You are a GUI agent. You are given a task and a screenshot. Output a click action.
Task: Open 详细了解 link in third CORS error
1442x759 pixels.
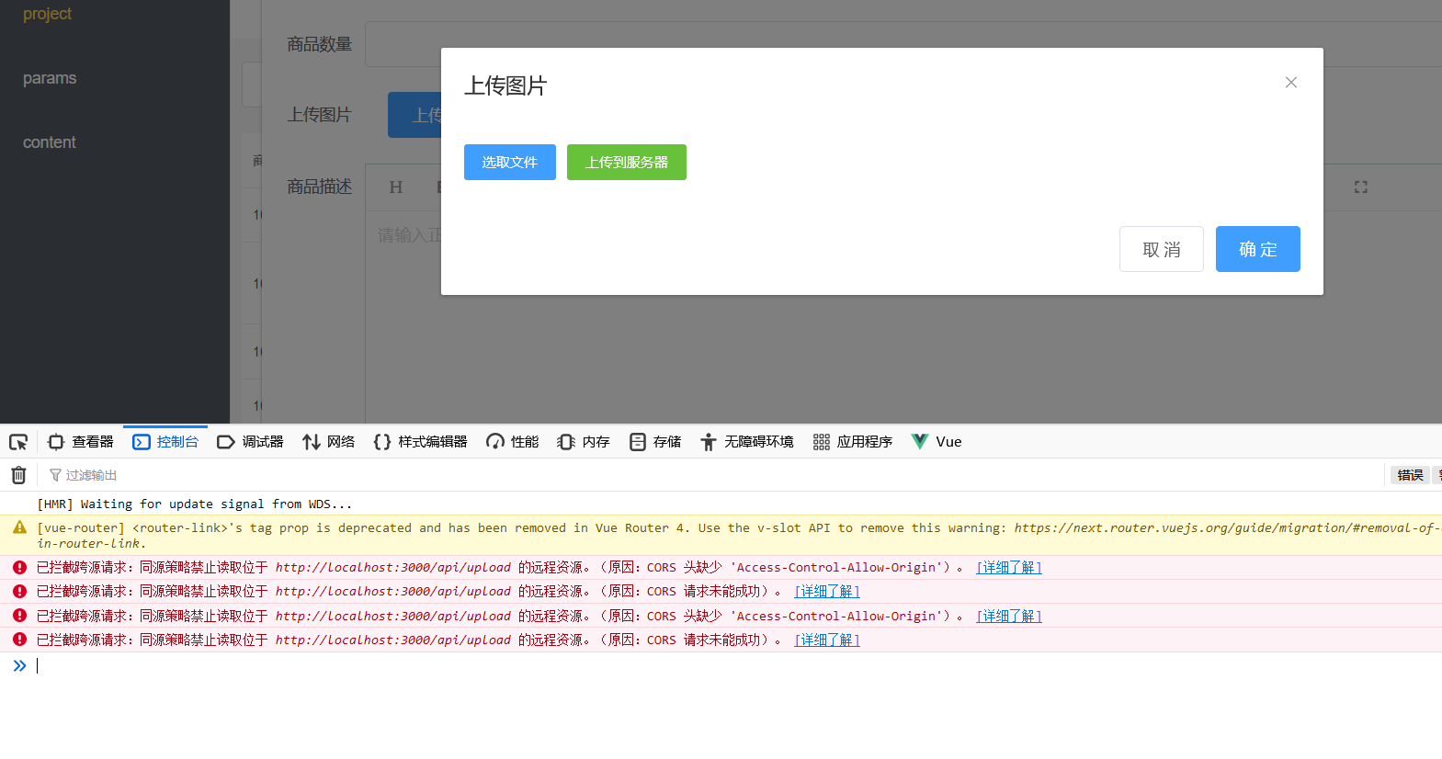tap(1008, 617)
